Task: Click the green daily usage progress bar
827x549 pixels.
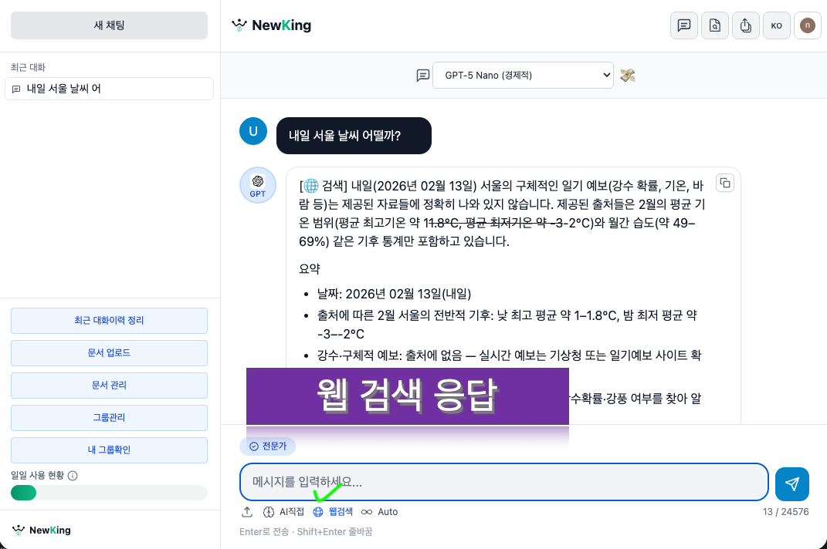Action: pos(23,492)
